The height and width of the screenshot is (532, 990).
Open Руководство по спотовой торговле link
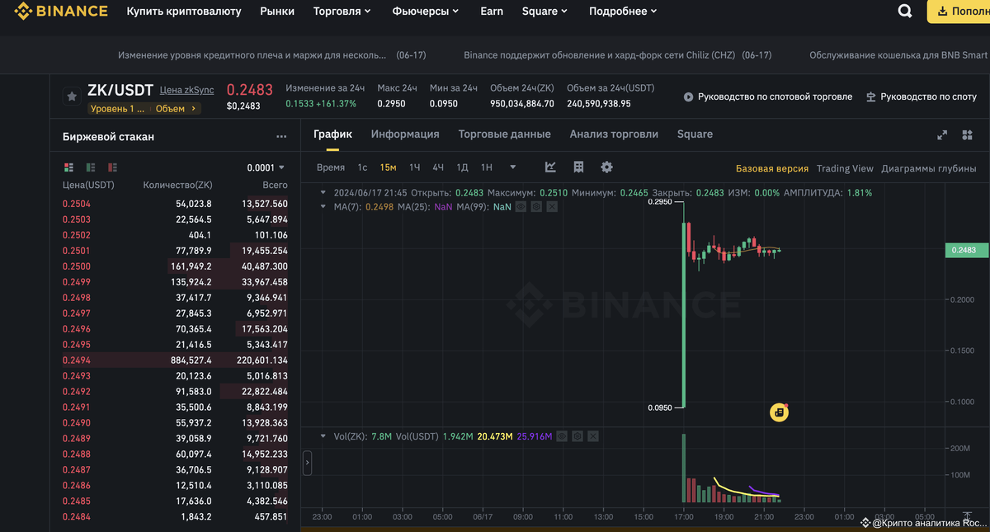pos(775,97)
